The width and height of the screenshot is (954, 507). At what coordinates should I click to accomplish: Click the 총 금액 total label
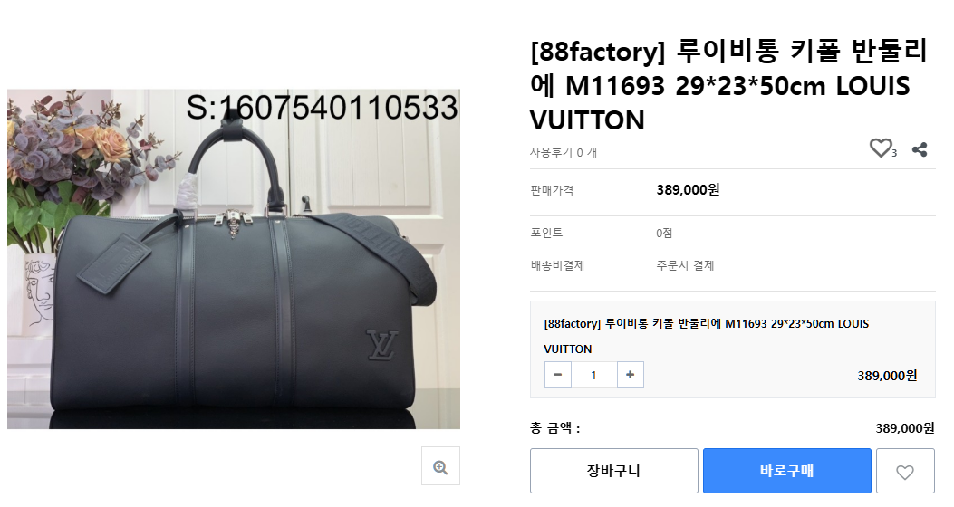[554, 428]
